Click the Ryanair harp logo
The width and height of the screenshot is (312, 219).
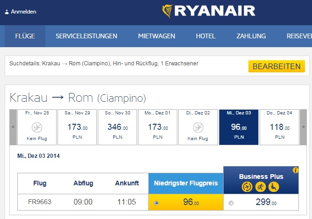[x=167, y=11]
